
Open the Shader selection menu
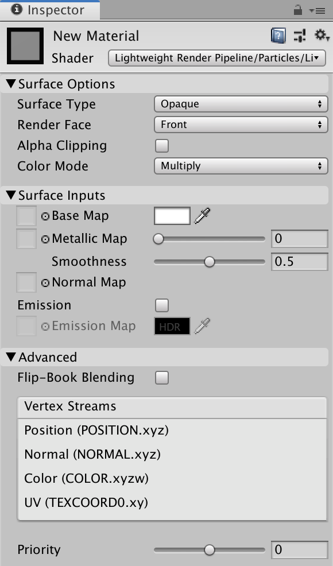(217, 57)
